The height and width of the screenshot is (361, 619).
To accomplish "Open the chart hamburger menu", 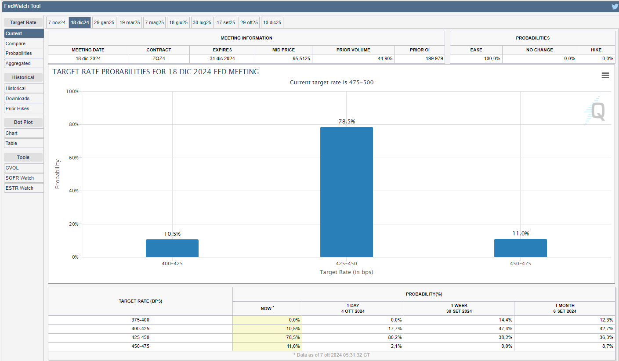I will click(605, 76).
